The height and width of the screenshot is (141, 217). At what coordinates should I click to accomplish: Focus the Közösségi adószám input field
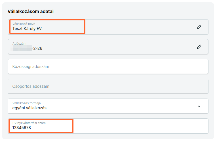[x=108, y=67]
